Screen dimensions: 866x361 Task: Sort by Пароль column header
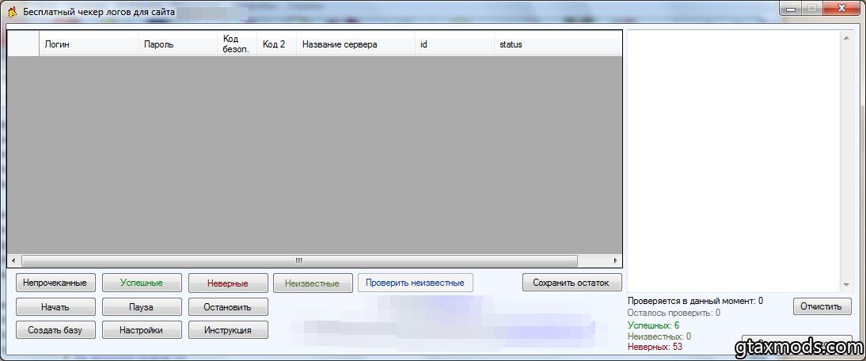(x=177, y=44)
